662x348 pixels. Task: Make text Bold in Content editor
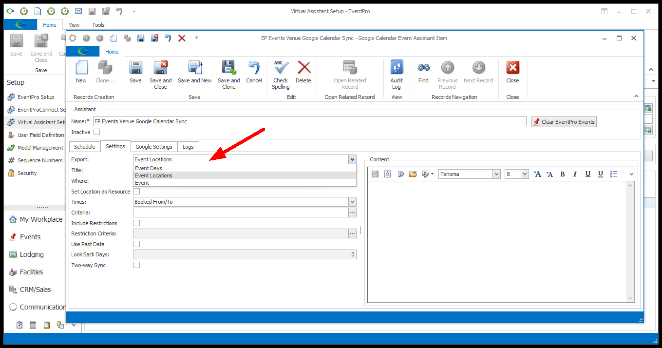coord(562,174)
